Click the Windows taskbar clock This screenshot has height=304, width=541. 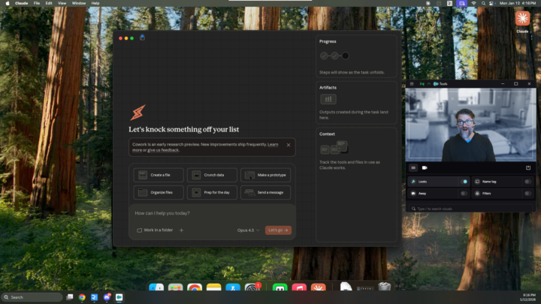click(529, 297)
